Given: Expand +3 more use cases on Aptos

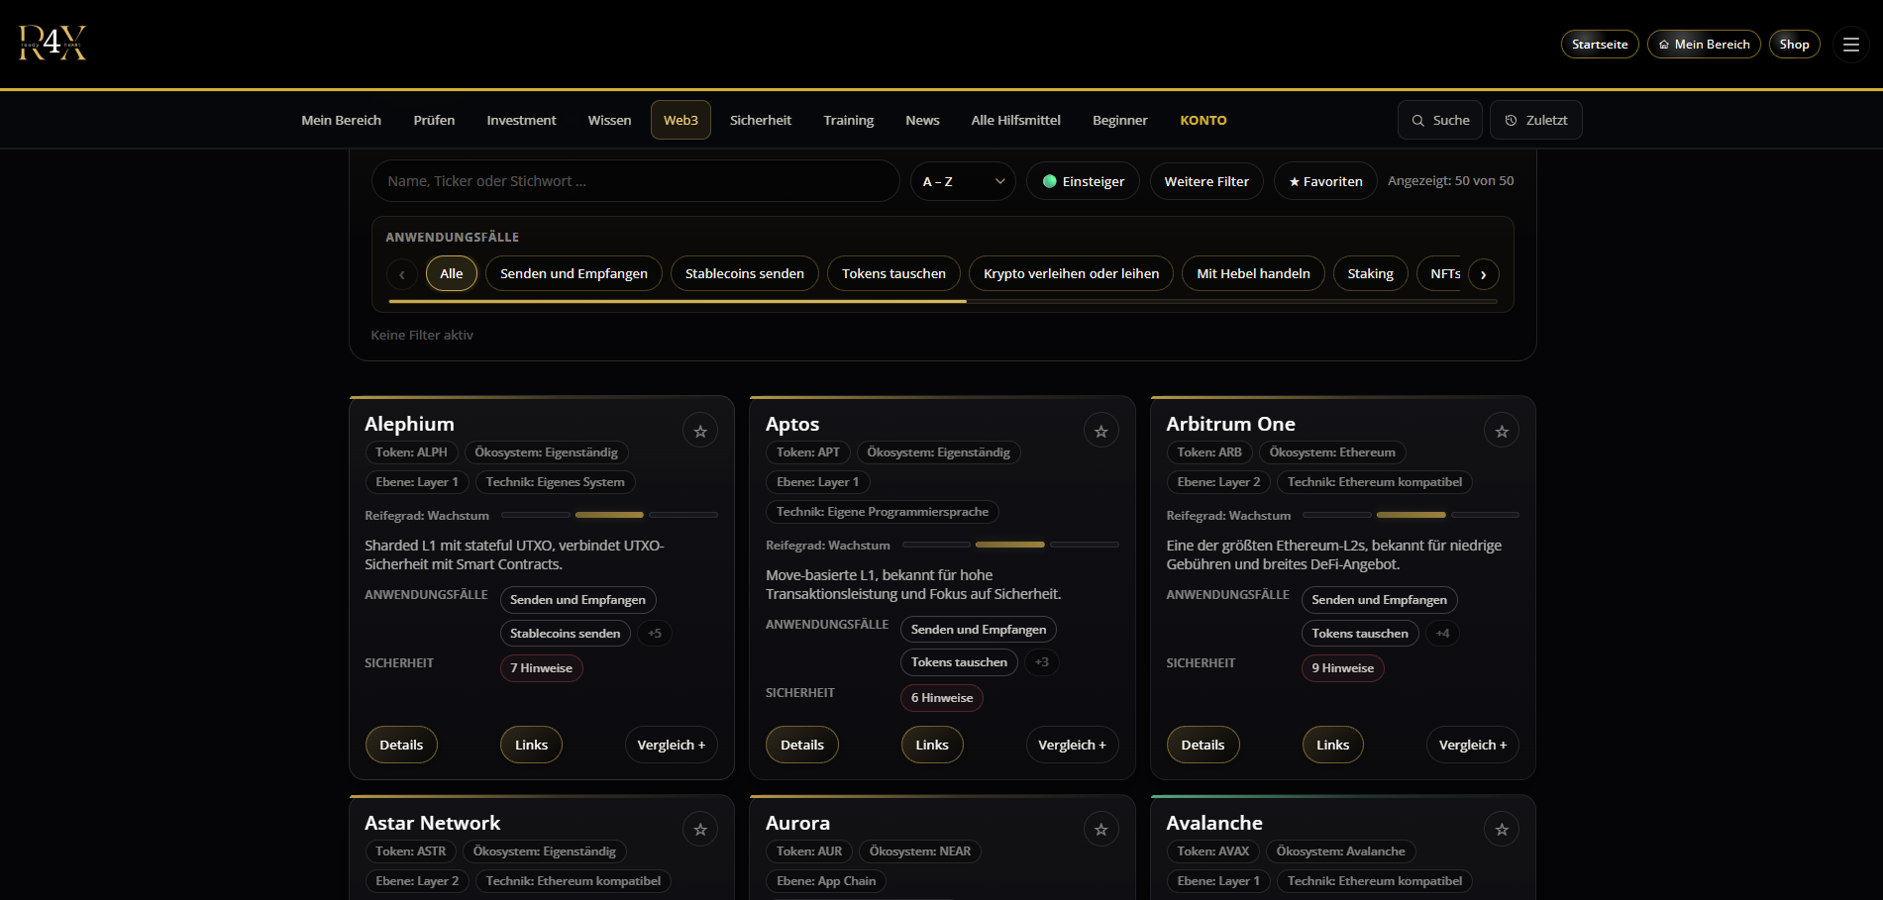Looking at the screenshot, I should click(1041, 661).
